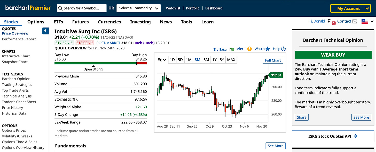Open the Currencies tab

coord(109,22)
